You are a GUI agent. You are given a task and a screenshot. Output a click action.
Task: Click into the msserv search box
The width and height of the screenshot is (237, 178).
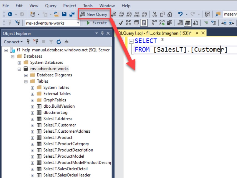pyautogui.click(x=230, y=14)
